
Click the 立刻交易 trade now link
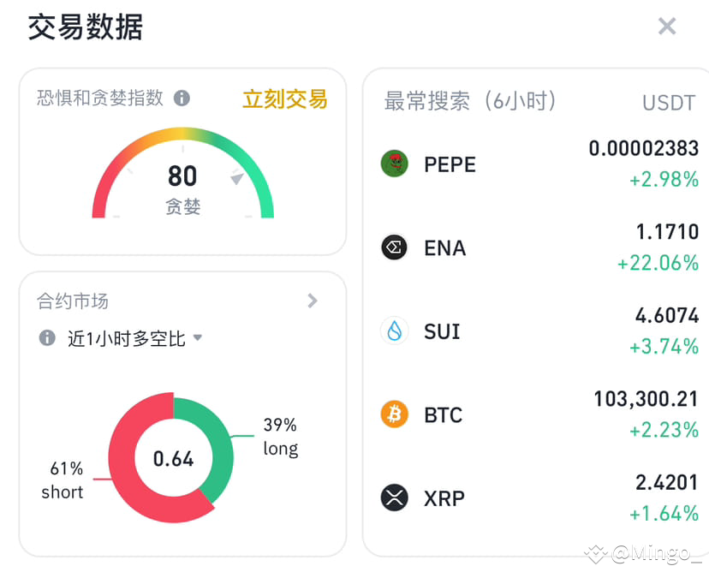[x=285, y=99]
